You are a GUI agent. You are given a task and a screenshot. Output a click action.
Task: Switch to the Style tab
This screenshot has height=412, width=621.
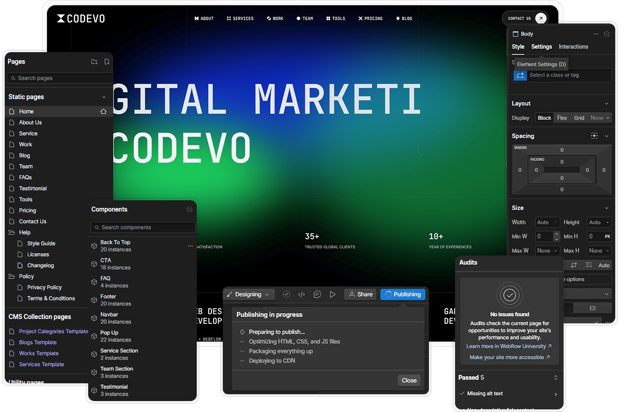click(x=518, y=47)
